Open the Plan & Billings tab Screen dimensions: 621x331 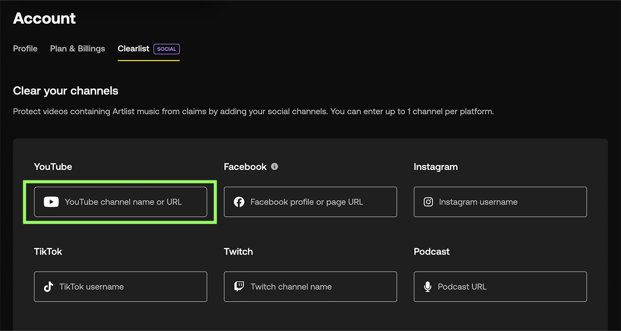point(77,49)
